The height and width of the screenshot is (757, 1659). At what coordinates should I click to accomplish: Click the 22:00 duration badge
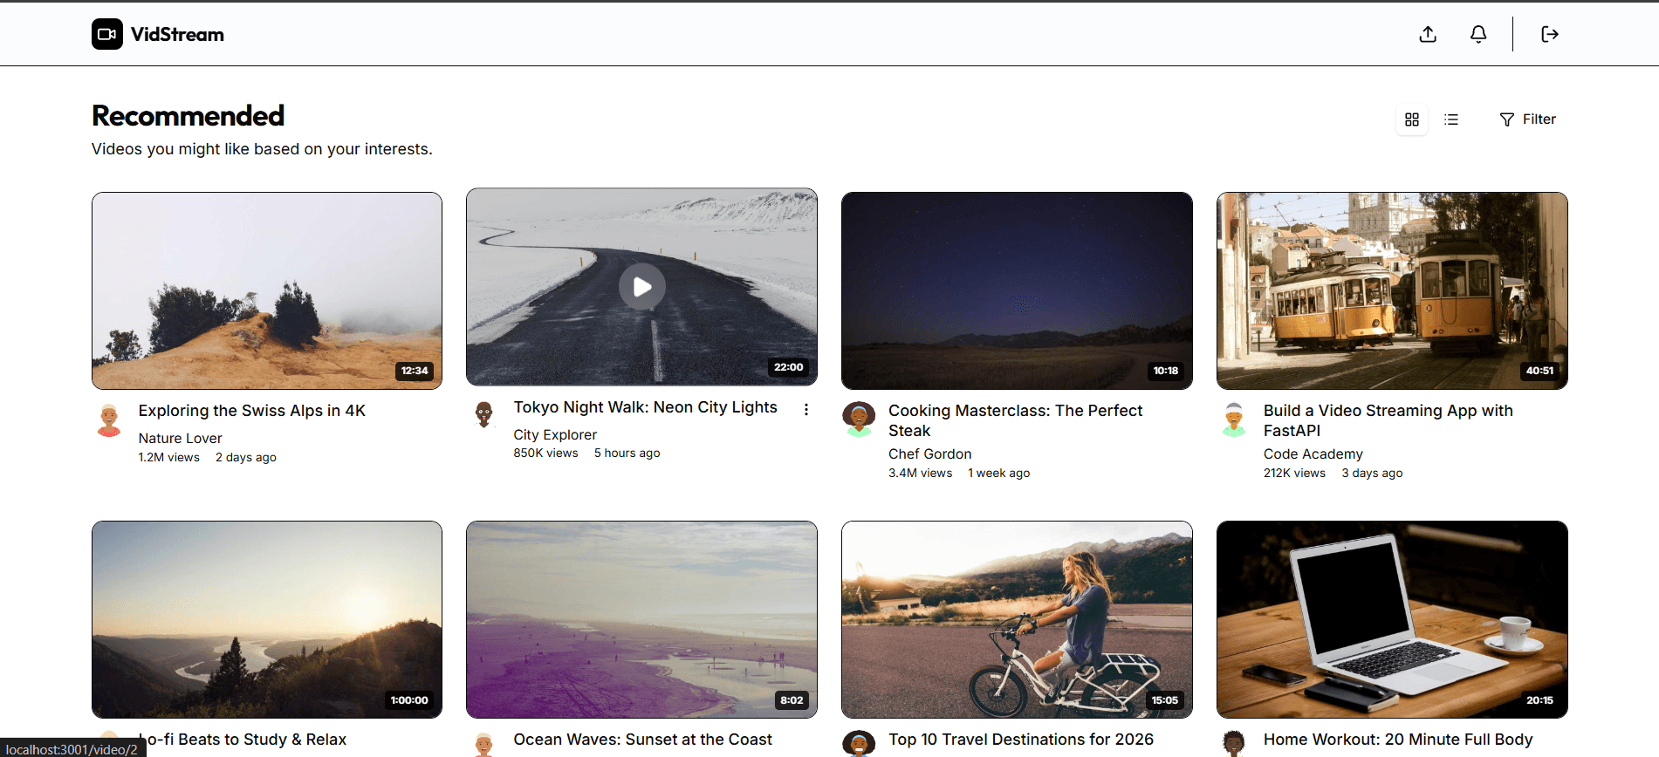tap(789, 367)
